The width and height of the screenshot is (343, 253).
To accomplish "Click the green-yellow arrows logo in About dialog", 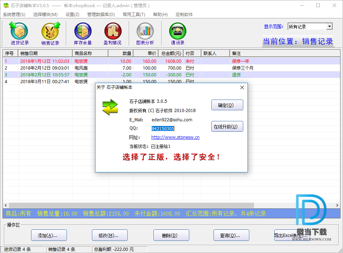I will 110,107.
